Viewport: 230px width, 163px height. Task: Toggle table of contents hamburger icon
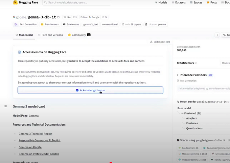click(6, 106)
